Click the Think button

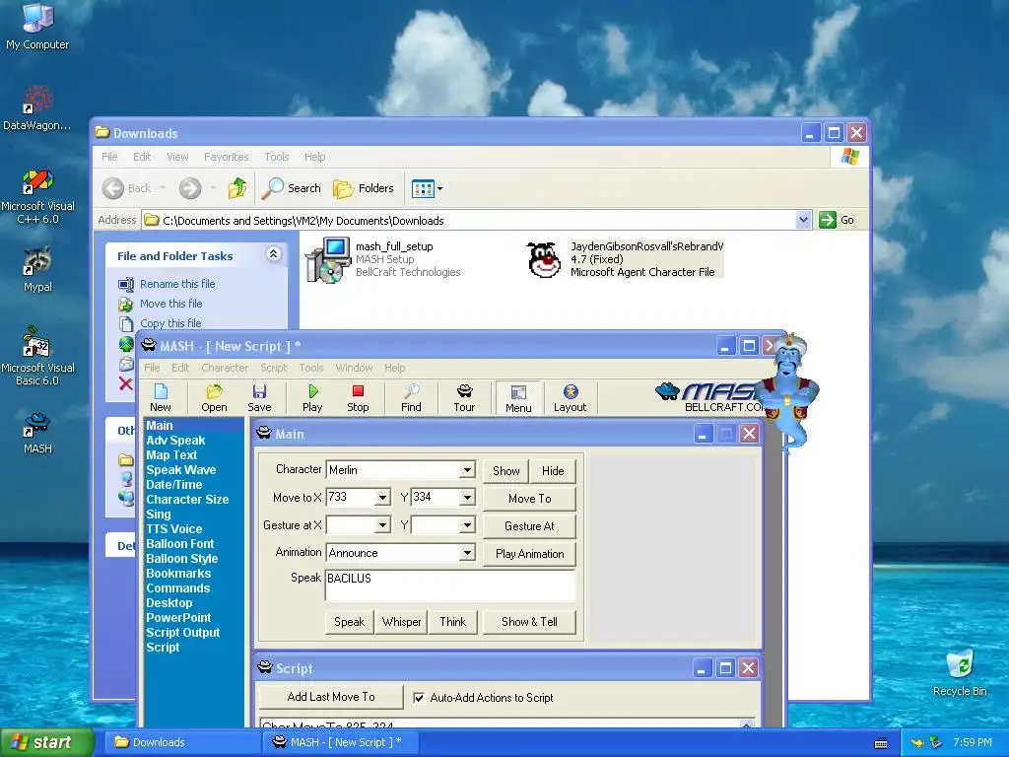[x=453, y=622]
